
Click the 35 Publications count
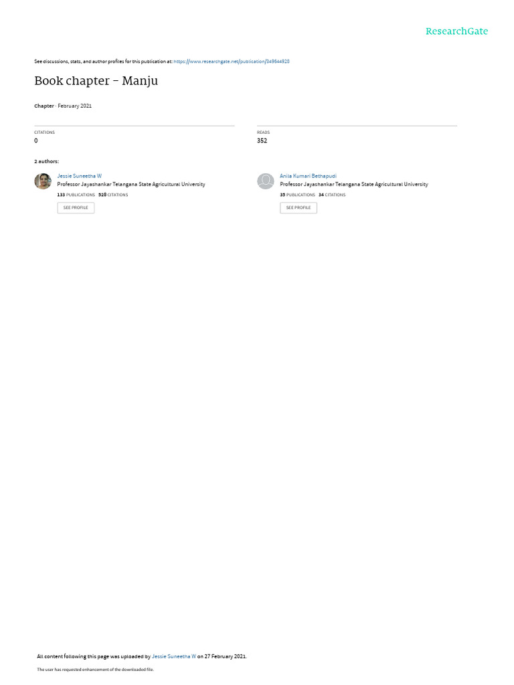pyautogui.click(x=297, y=195)
